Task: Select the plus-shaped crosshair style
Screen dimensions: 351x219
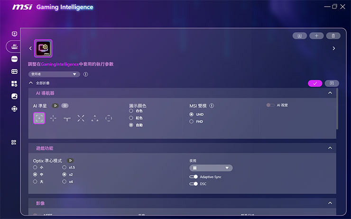Action: tap(53, 118)
